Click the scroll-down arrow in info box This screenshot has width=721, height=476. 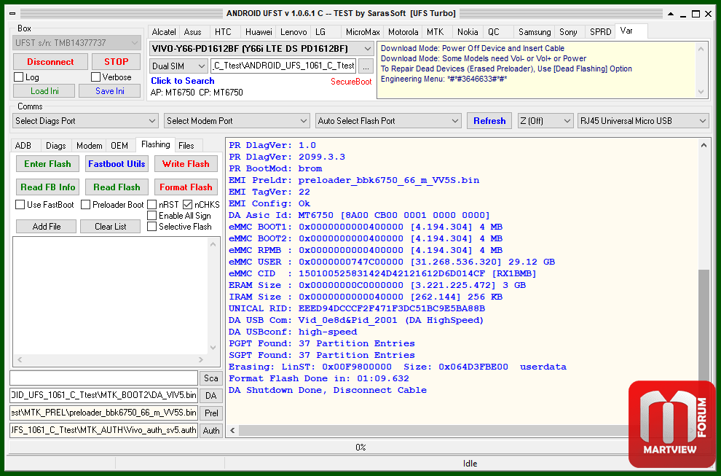pos(701,92)
